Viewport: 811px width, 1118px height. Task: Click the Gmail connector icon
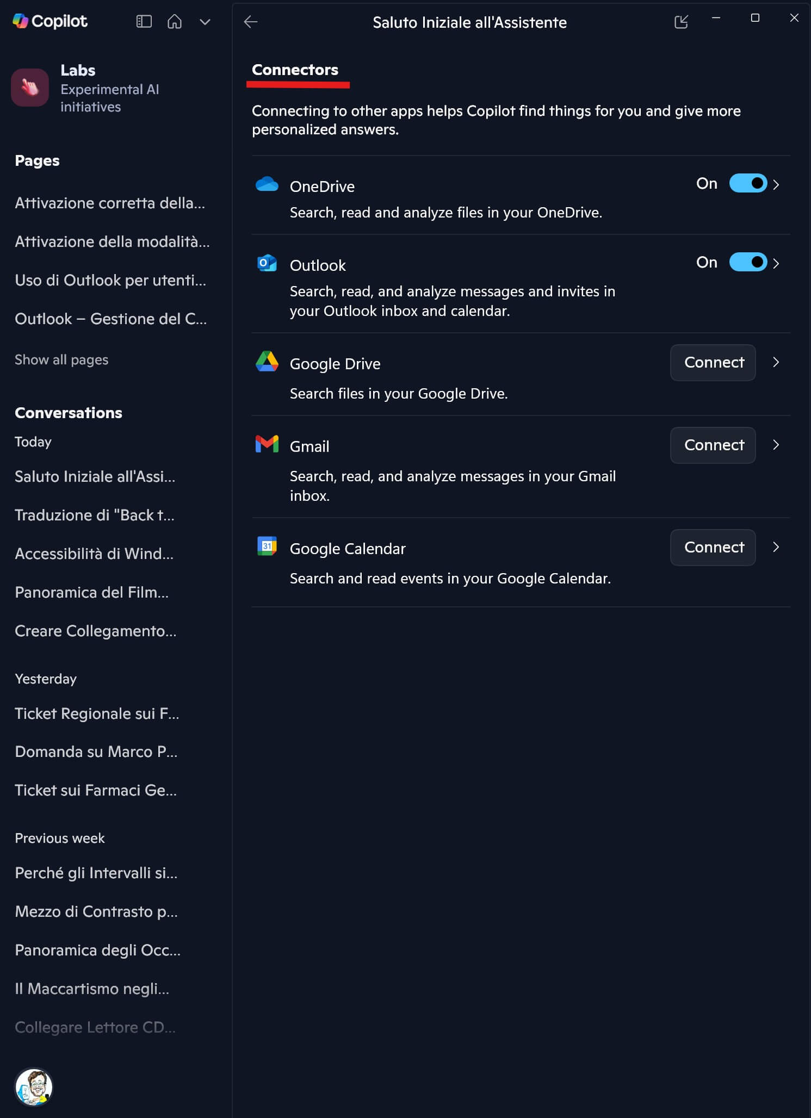(267, 444)
